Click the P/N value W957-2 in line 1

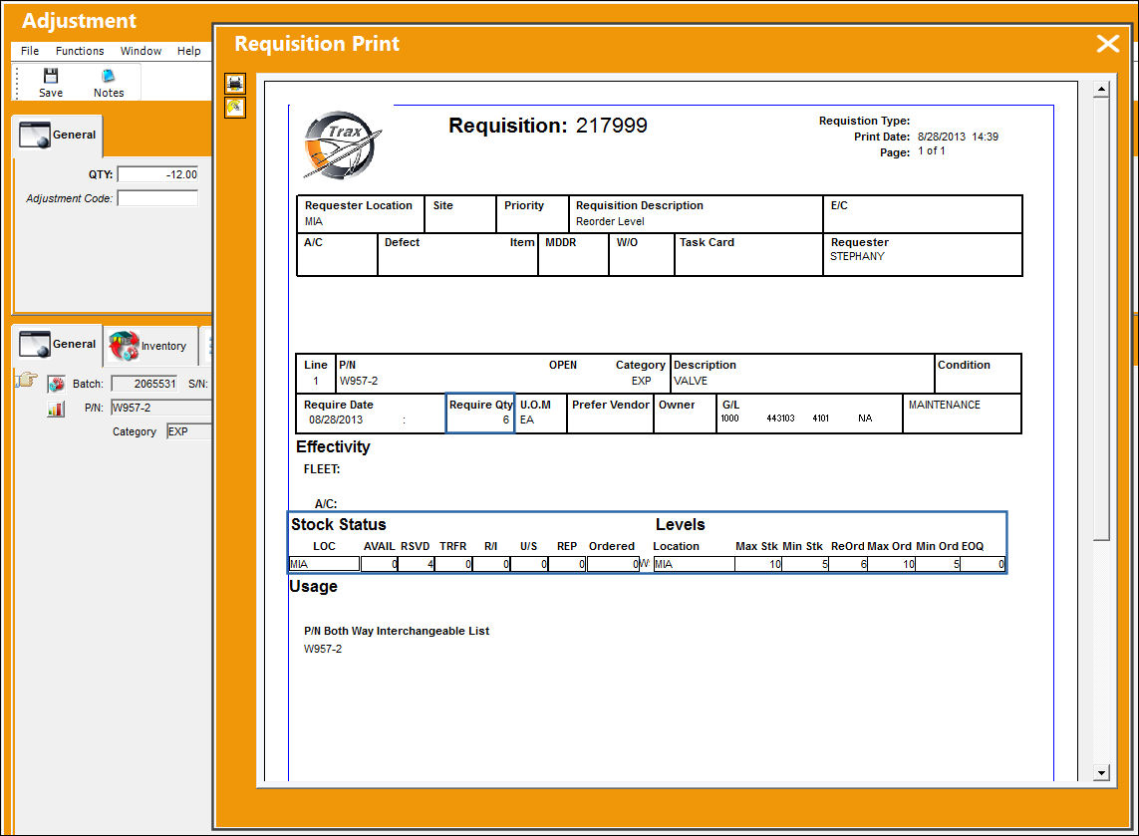(x=358, y=381)
